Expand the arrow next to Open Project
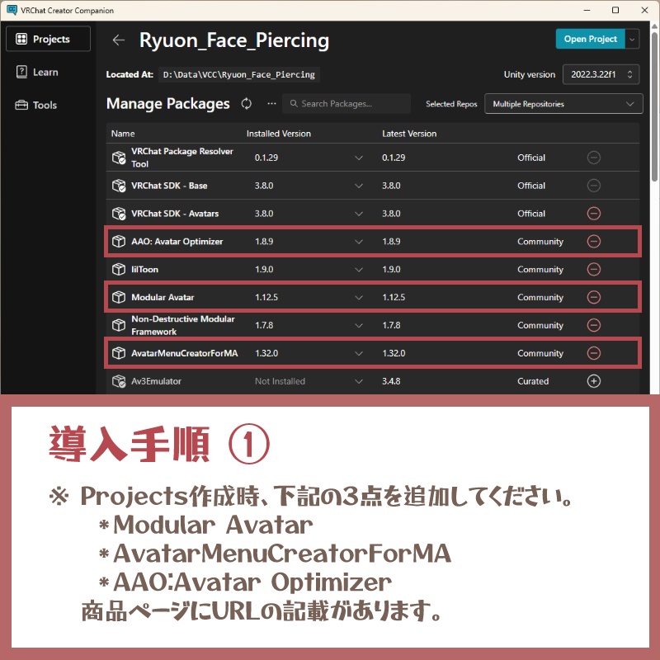Screen dimensions: 660x660 (632, 39)
